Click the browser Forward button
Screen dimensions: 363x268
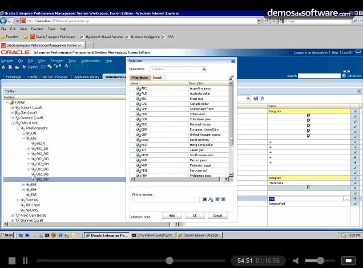tap(11, 21)
